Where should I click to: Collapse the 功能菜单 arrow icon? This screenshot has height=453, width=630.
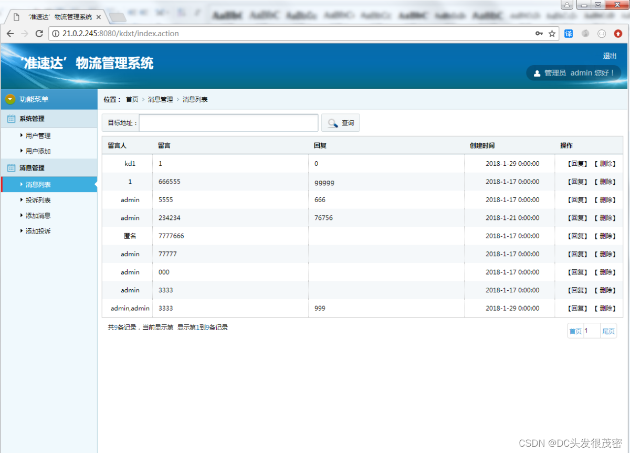[x=10, y=99]
